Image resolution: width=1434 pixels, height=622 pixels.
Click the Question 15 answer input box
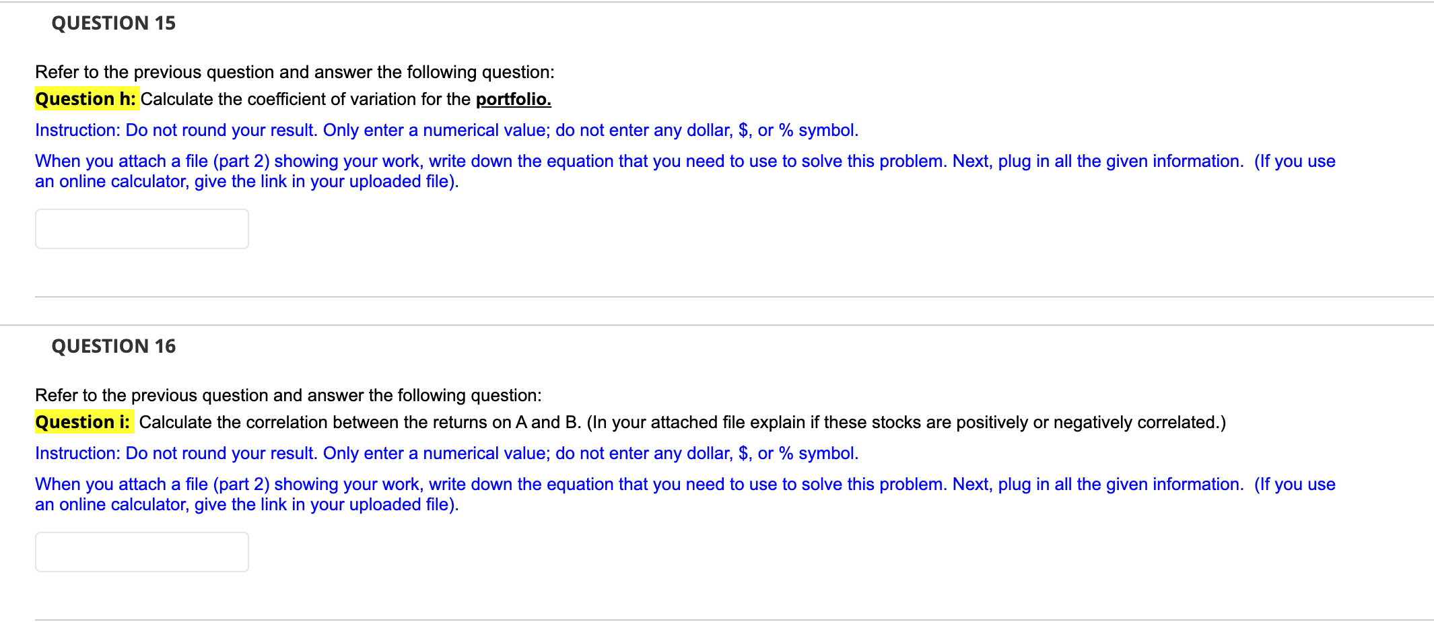pyautogui.click(x=141, y=229)
